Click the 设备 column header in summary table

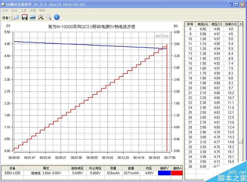tap(12, 168)
